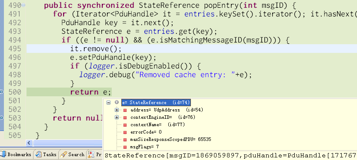Select the e= StateReference (id=74) row
The image size is (357, 160).
click(x=156, y=103)
